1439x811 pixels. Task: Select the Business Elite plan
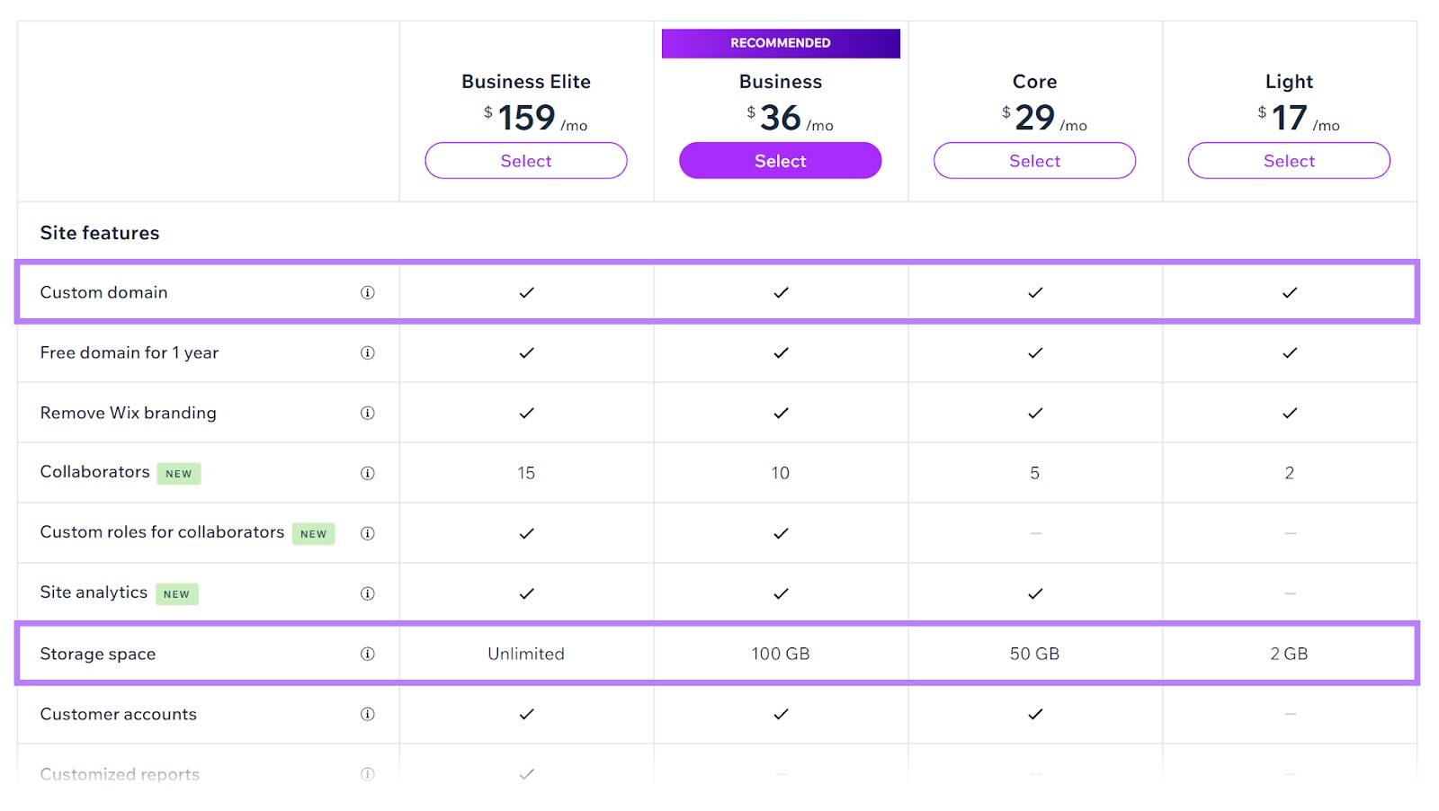(525, 160)
